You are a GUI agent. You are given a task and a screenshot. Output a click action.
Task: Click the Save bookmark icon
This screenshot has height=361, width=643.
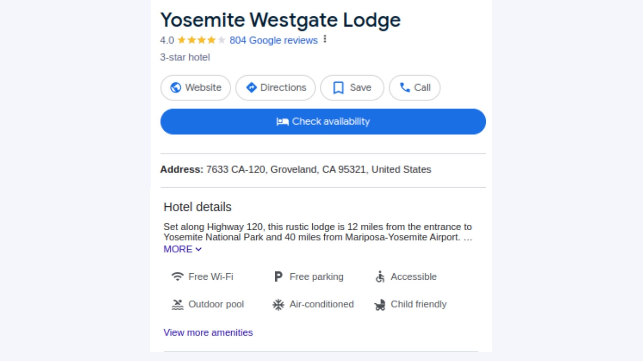pos(338,88)
